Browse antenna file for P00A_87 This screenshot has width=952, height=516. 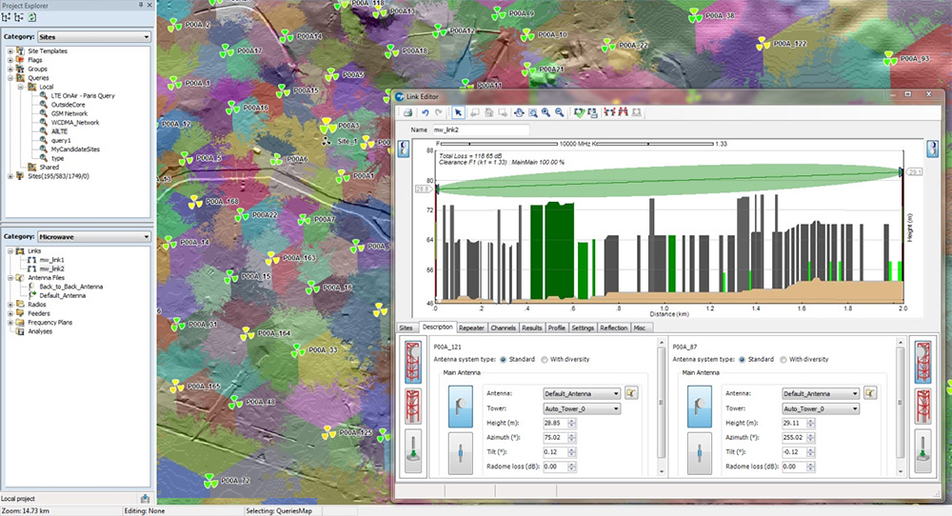[870, 393]
